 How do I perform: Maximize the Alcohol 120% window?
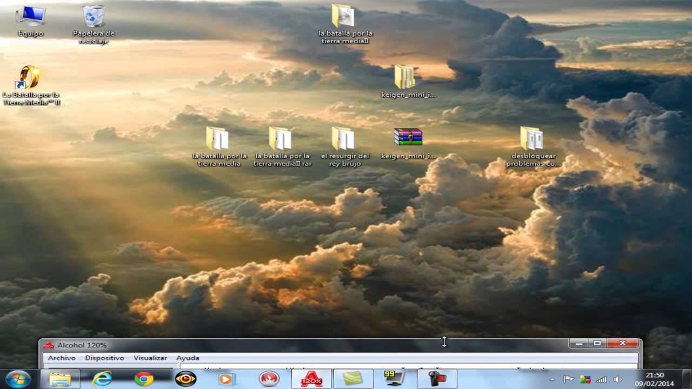pyautogui.click(x=597, y=343)
